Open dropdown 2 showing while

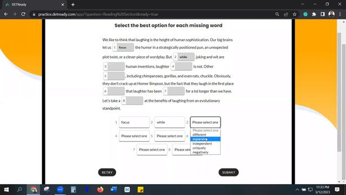[169, 122]
